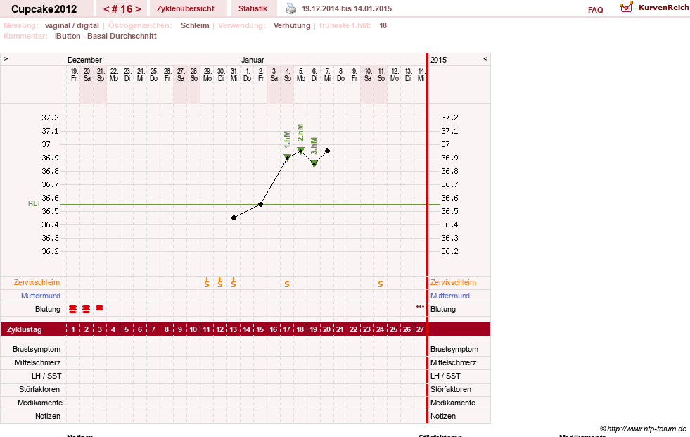Select the 3.hM triangle marker
The height and width of the screenshot is (437, 690).
pyautogui.click(x=314, y=164)
